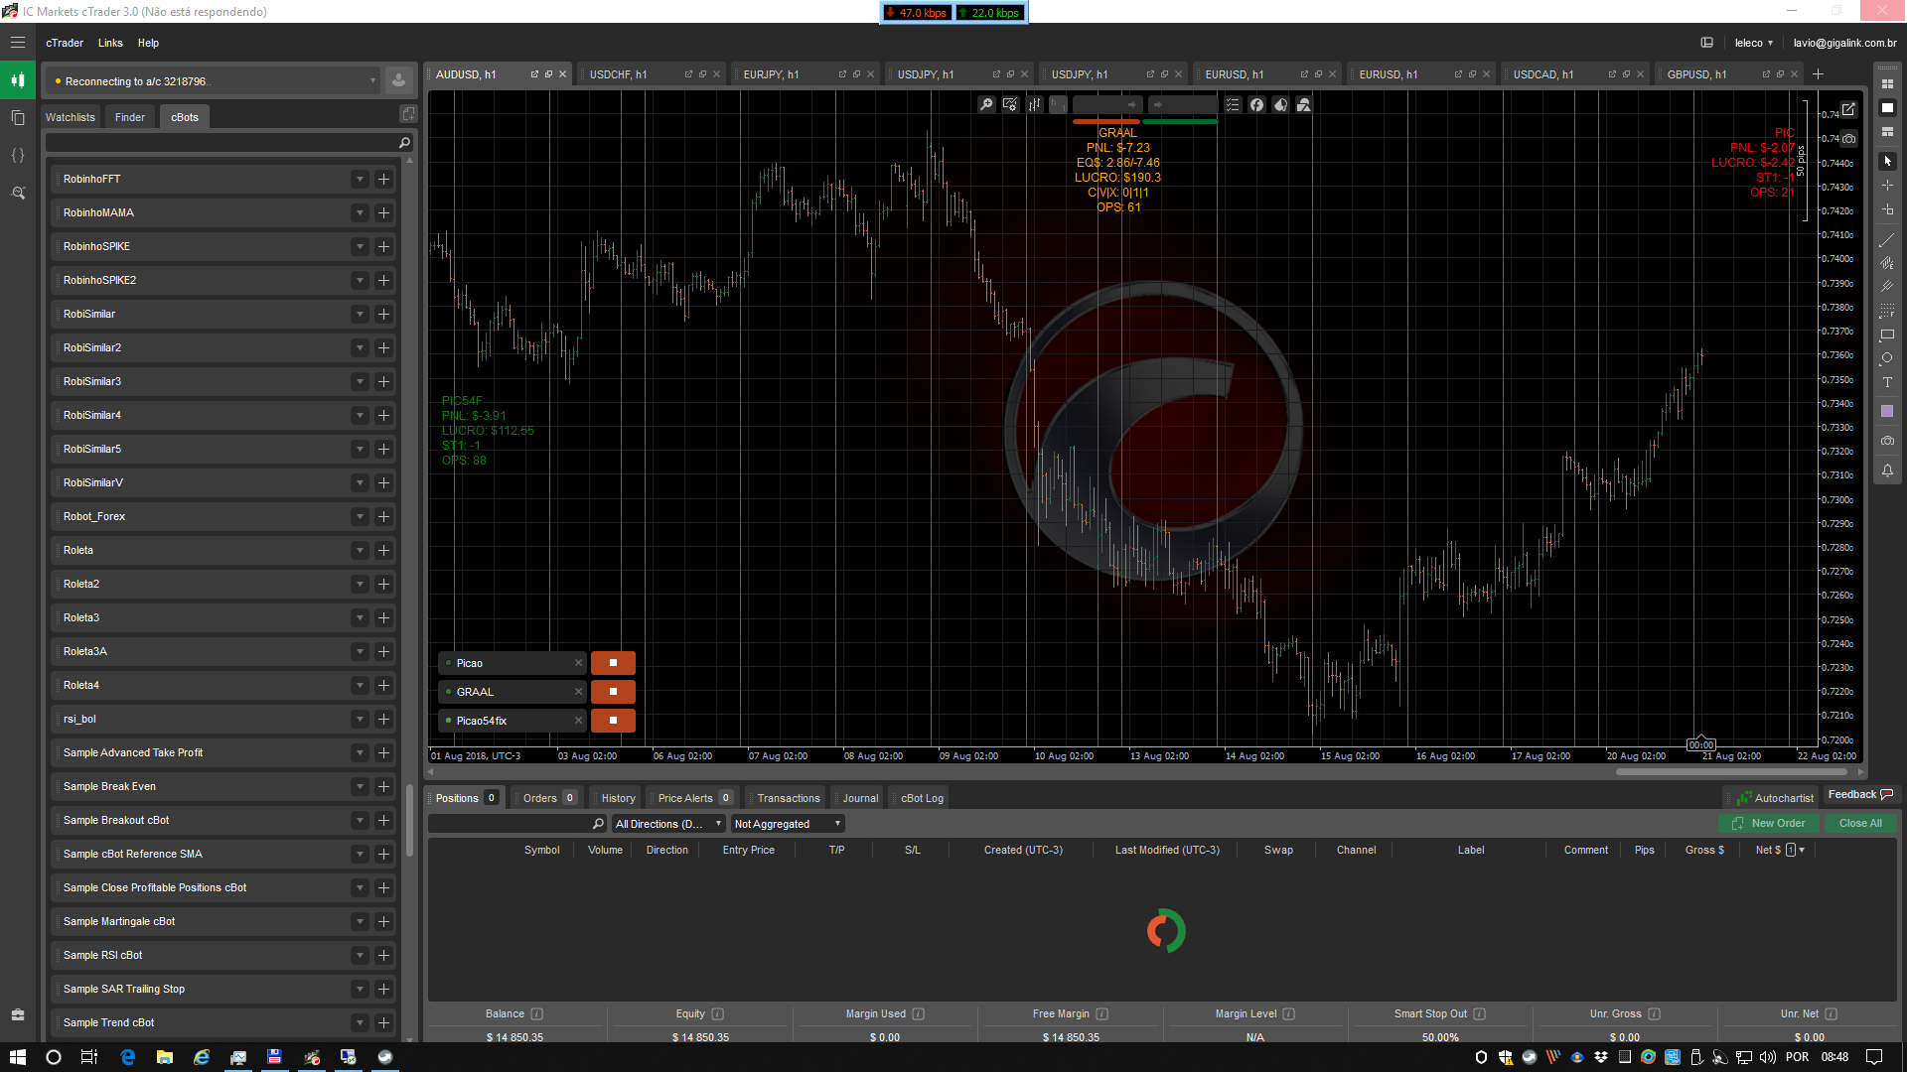
Task: Open Autochartist
Action: tap(1775, 798)
